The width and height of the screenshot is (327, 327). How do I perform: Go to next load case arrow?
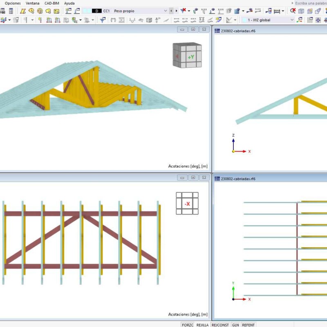coord(177,11)
